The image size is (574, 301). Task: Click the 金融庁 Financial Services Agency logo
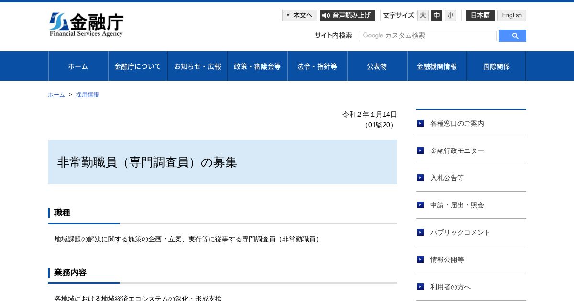pyautogui.click(x=86, y=25)
